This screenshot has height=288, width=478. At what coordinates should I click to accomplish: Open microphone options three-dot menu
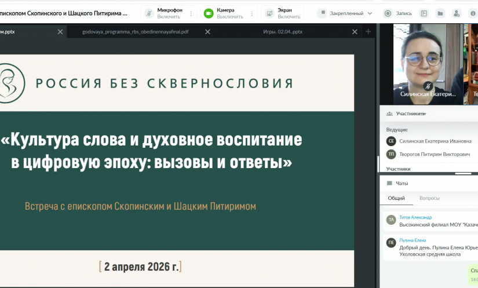191,13
